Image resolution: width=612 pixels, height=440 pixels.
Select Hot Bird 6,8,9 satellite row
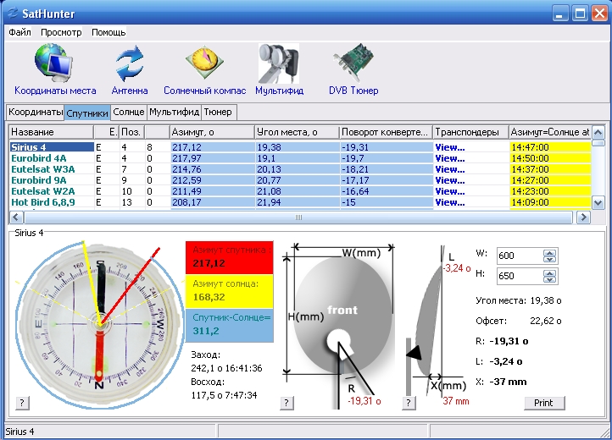point(42,203)
